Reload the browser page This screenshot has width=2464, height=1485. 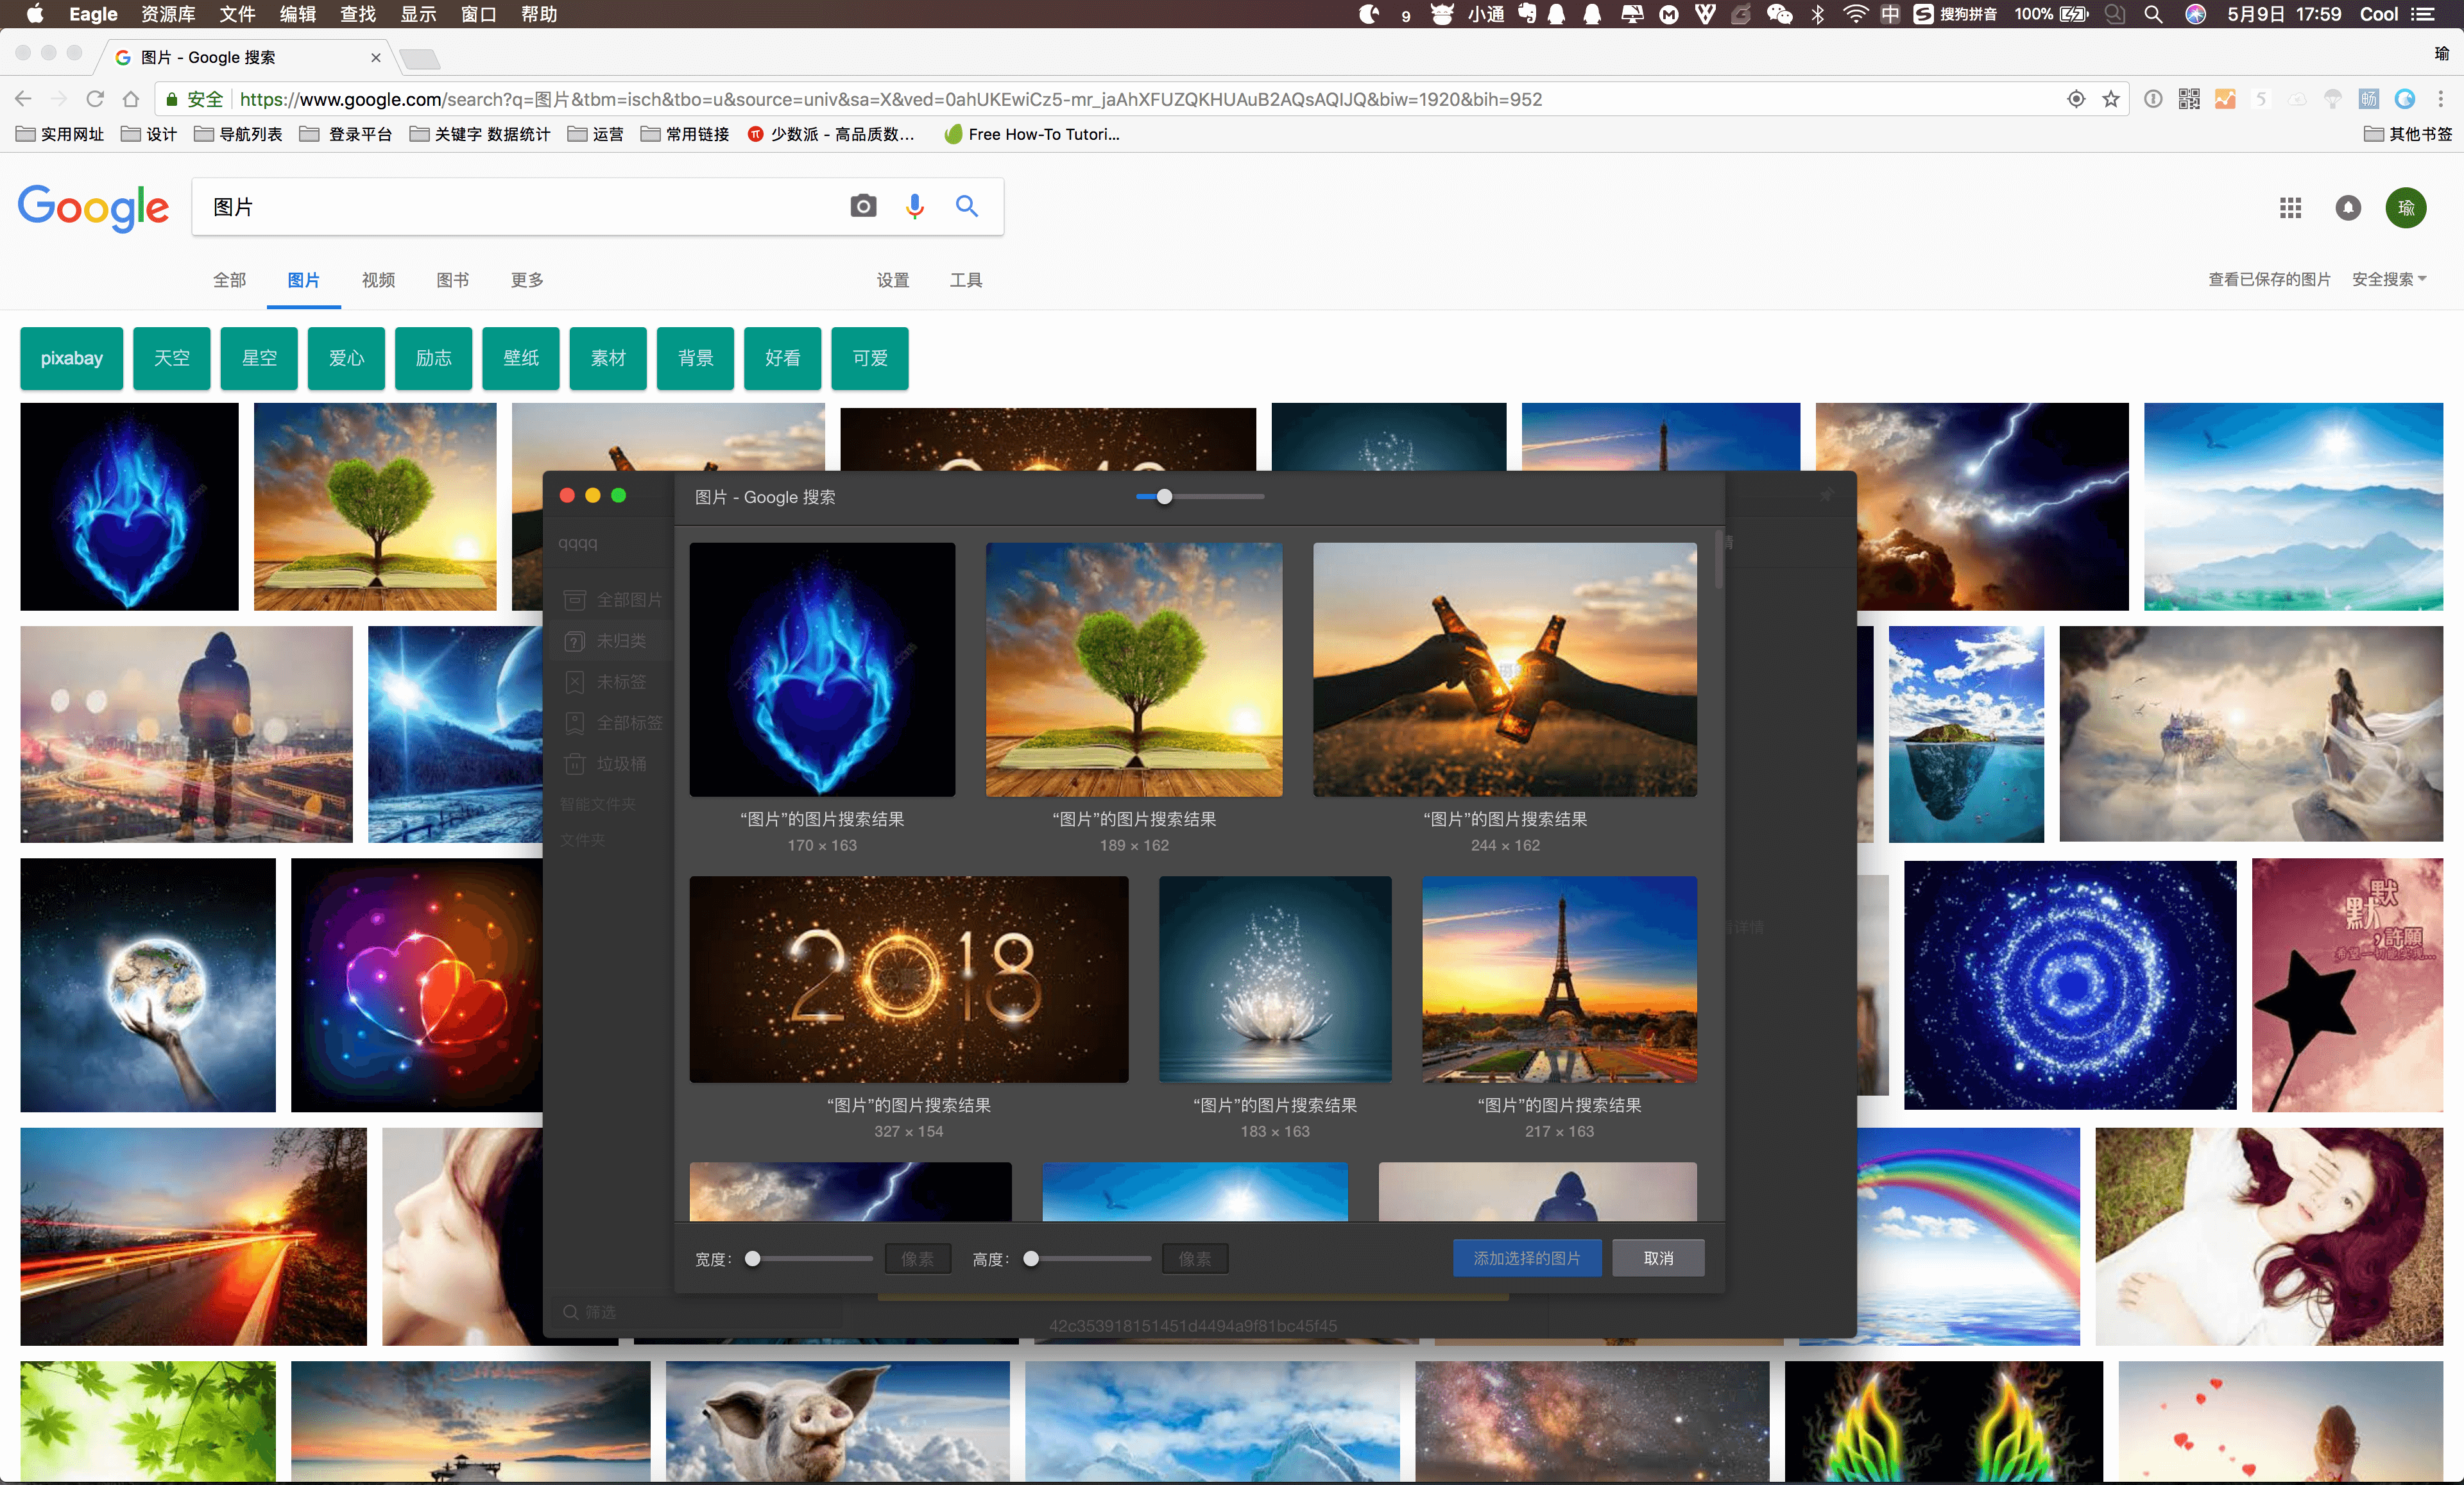pyautogui.click(x=95, y=99)
